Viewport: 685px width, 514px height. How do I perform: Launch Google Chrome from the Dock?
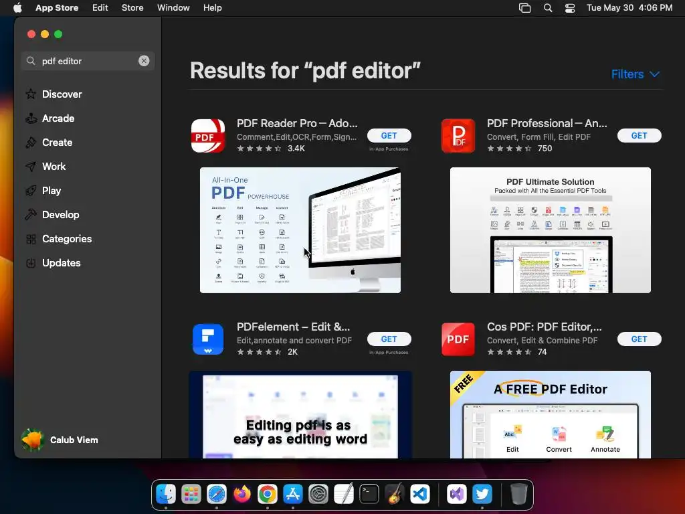pyautogui.click(x=268, y=495)
